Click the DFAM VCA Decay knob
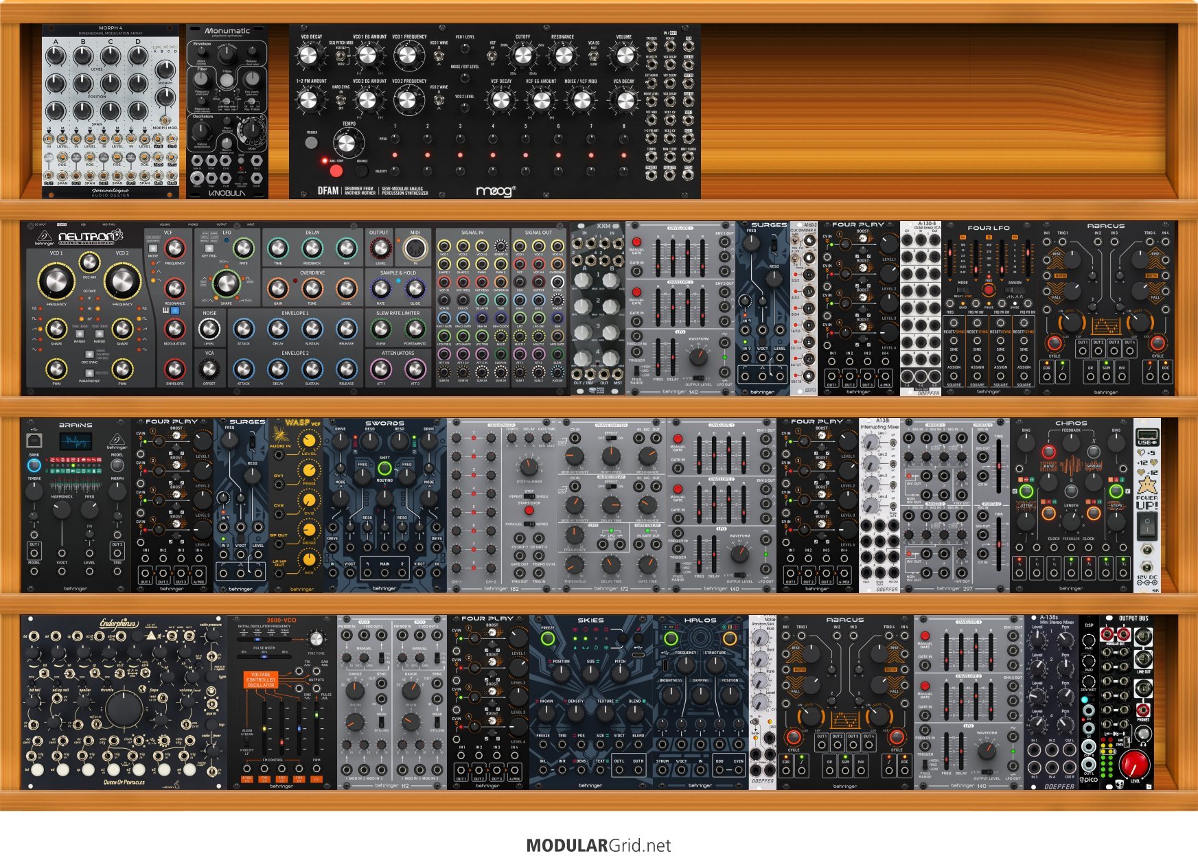1198x860 pixels. (624, 100)
